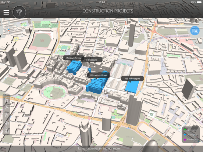Tap the construction crane logo icon
This screenshot has width=203, height=152.
[19, 12]
